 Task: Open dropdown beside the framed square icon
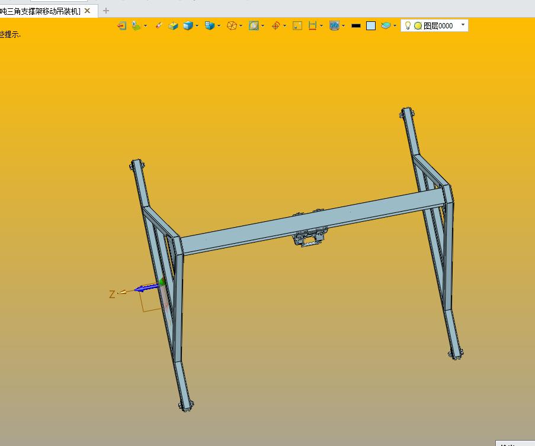click(262, 26)
